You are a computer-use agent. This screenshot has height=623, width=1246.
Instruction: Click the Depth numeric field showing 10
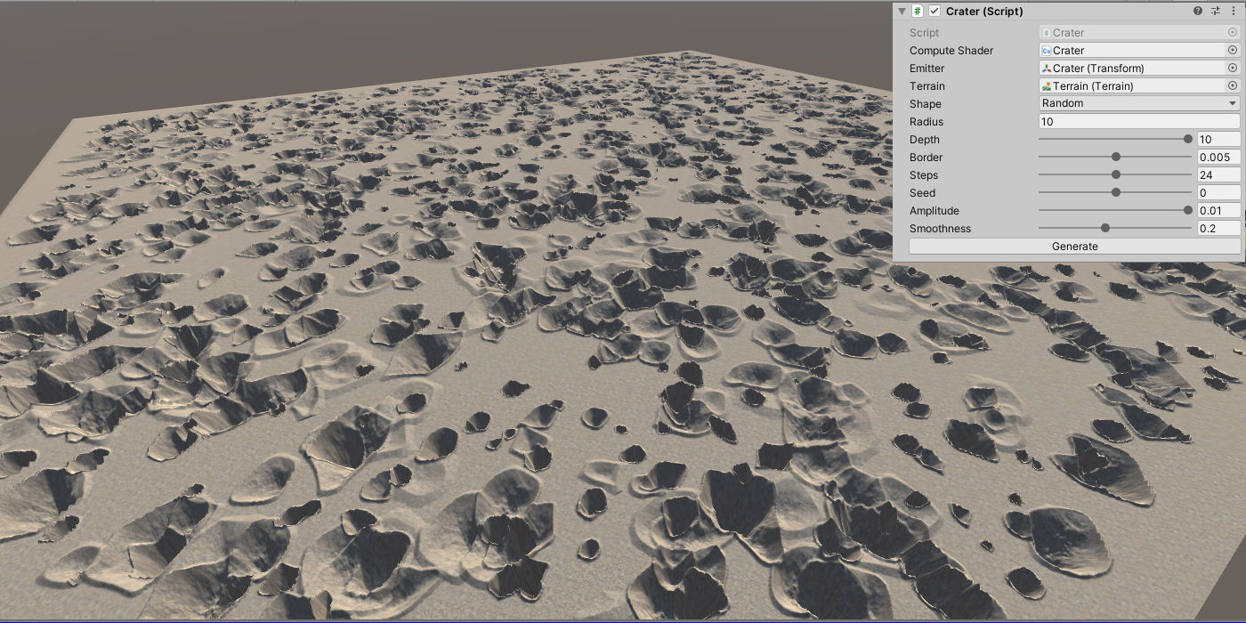pyautogui.click(x=1218, y=139)
